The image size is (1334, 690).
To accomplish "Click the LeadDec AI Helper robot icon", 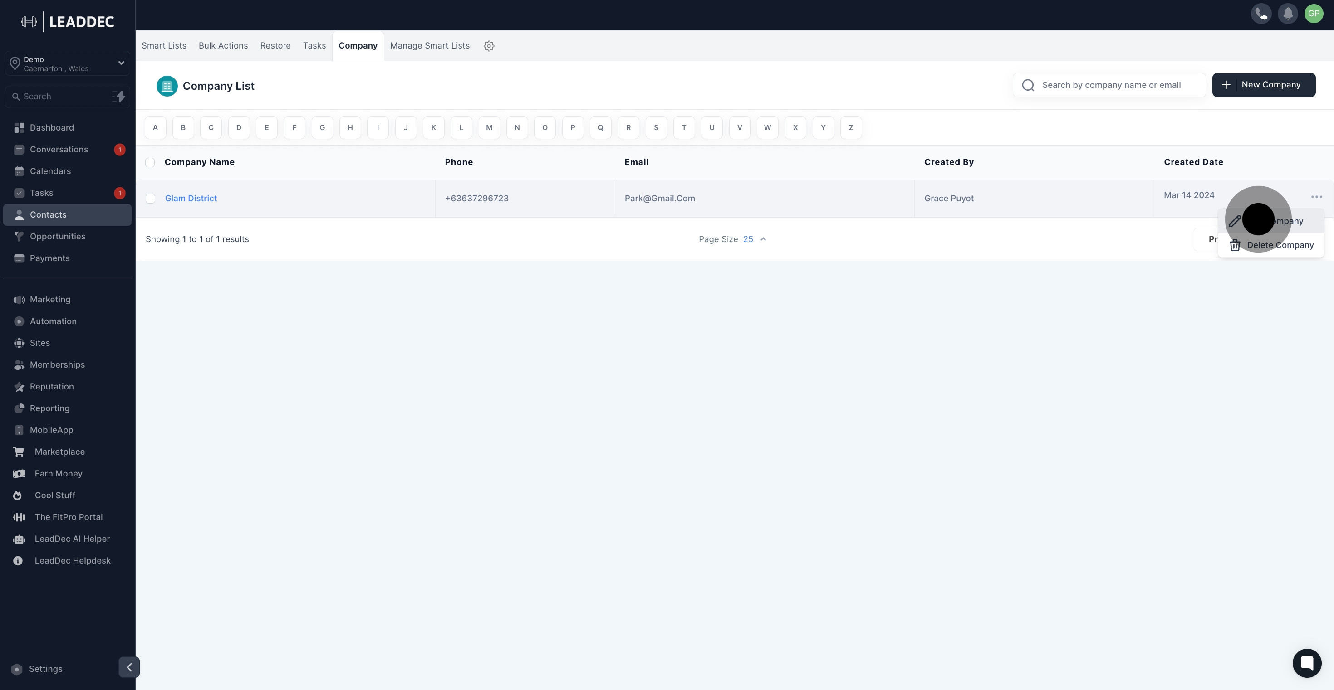I will point(19,539).
